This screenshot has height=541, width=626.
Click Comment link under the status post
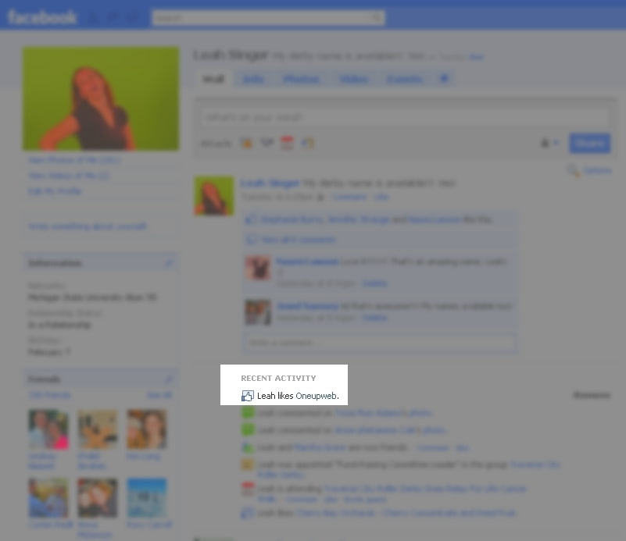point(349,197)
